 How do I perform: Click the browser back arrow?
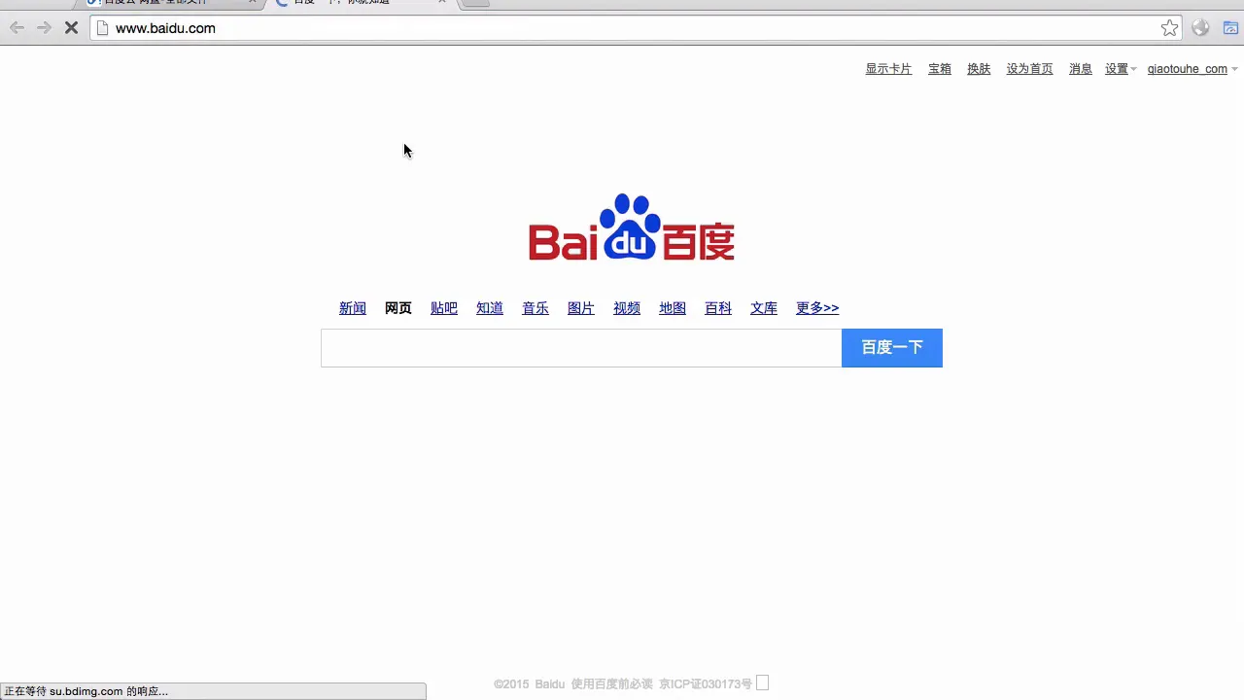[x=17, y=28]
